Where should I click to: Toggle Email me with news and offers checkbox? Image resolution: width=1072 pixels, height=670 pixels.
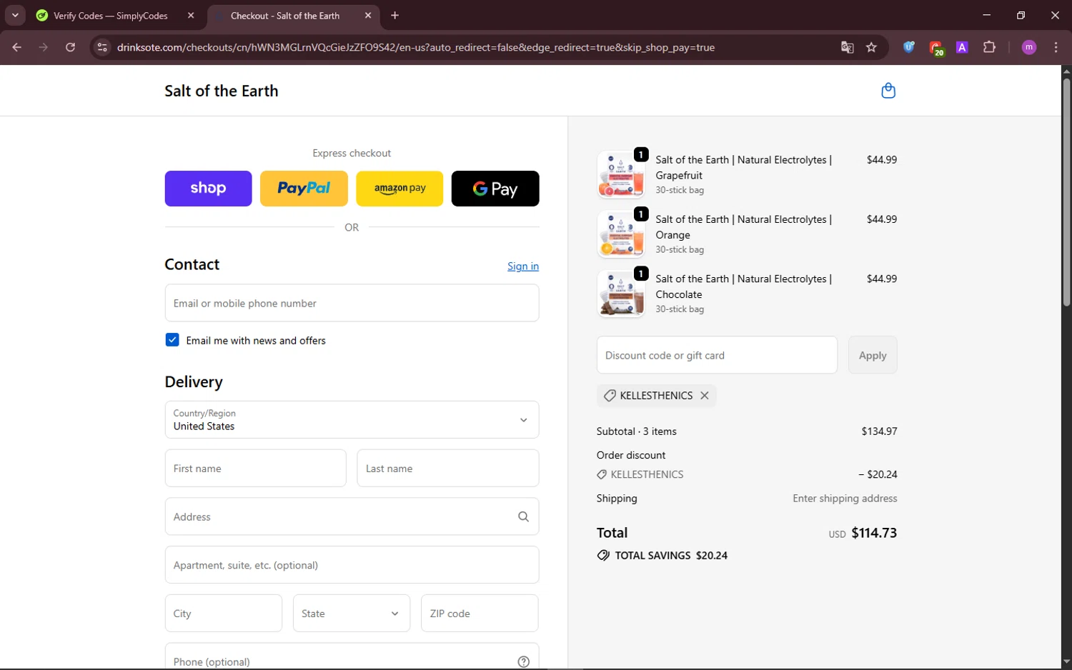tap(172, 340)
